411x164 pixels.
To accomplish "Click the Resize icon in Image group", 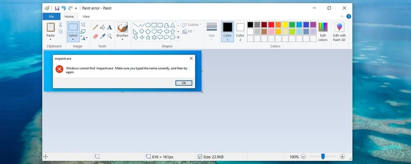I will (x=83, y=32).
